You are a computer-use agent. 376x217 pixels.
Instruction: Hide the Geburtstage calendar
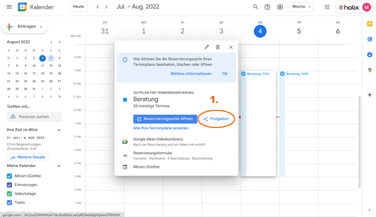click(x=9, y=193)
